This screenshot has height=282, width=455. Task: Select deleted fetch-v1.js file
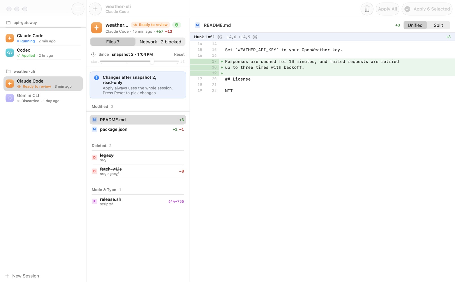pos(138,171)
